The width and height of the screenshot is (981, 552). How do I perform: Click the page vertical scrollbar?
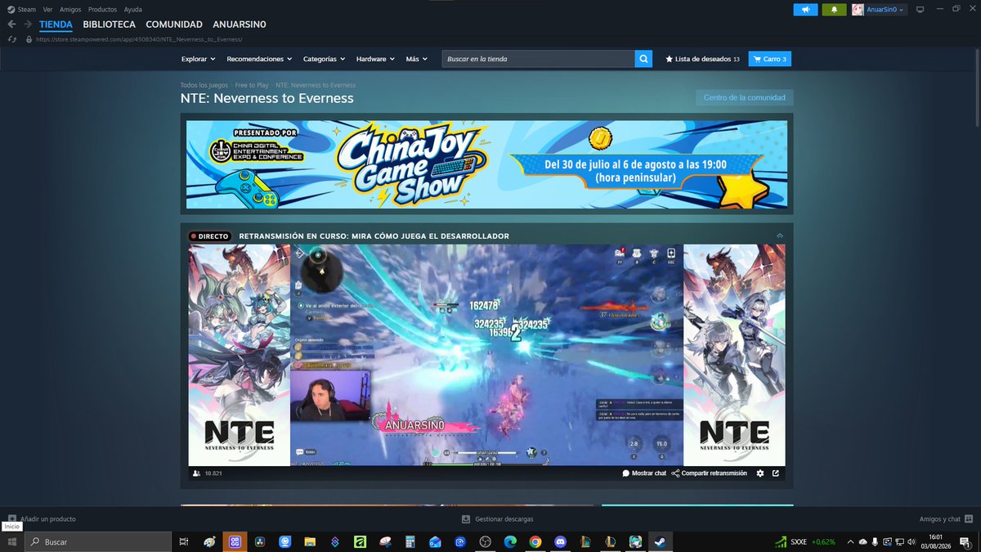[x=976, y=89]
